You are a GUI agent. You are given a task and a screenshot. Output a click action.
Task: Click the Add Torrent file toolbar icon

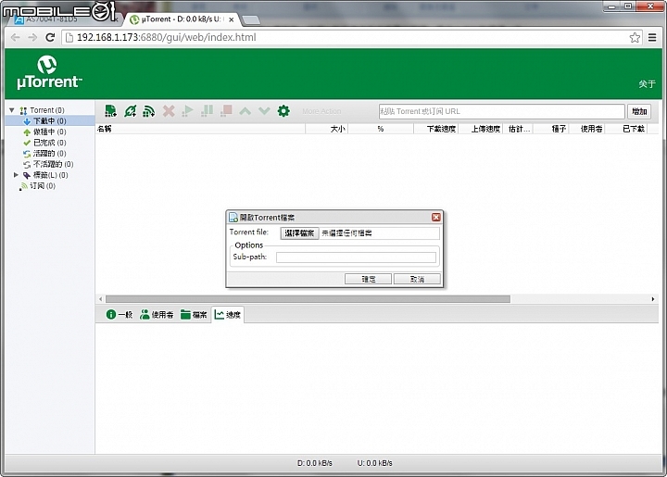110,111
